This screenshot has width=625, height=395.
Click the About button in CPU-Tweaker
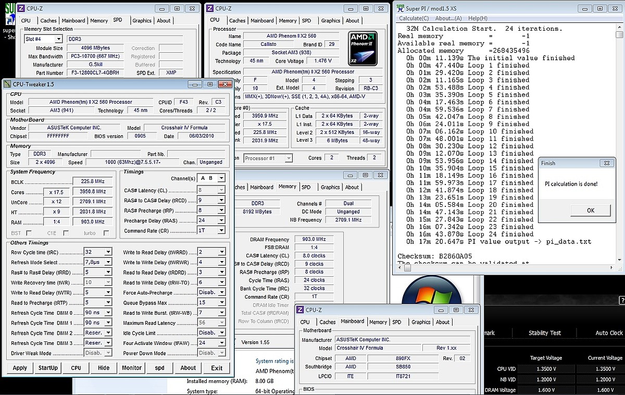[188, 368]
